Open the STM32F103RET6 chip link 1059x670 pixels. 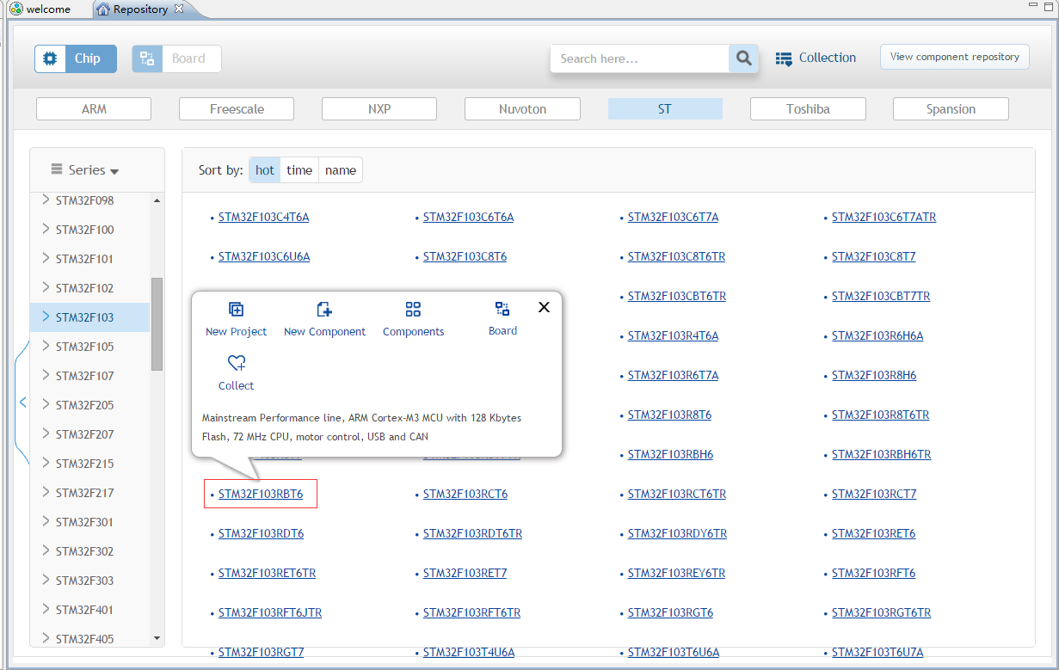(873, 533)
